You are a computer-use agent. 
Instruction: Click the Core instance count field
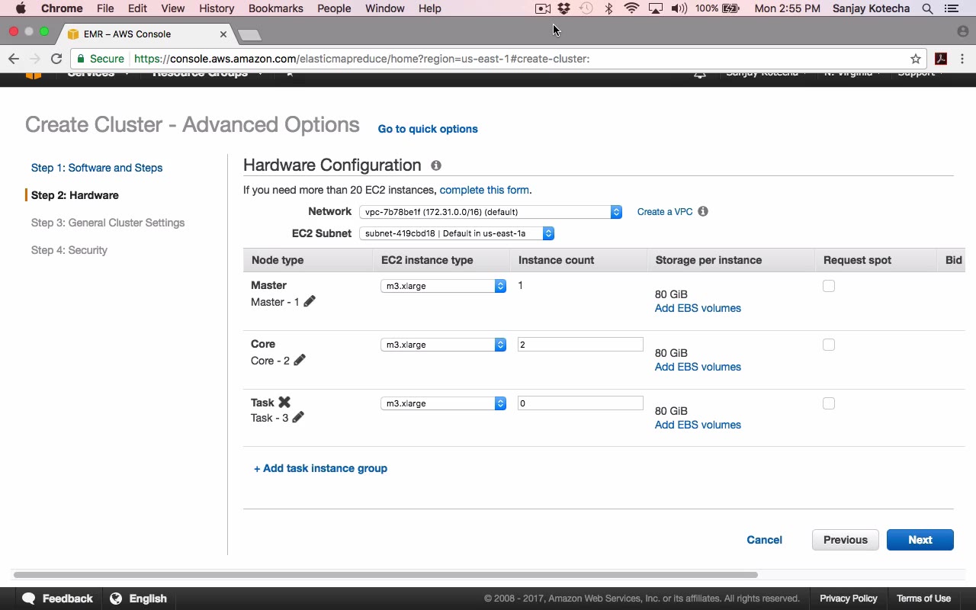(579, 345)
